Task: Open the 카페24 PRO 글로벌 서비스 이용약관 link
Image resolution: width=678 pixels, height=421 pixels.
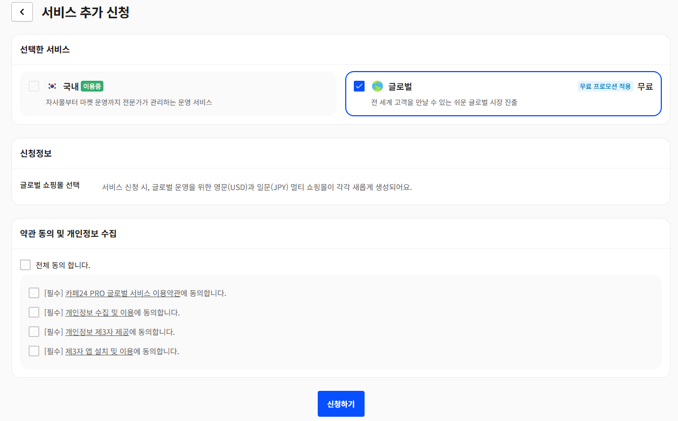Action: point(123,293)
